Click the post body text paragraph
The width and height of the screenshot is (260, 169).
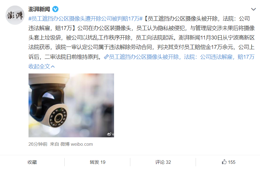(x=141, y=38)
